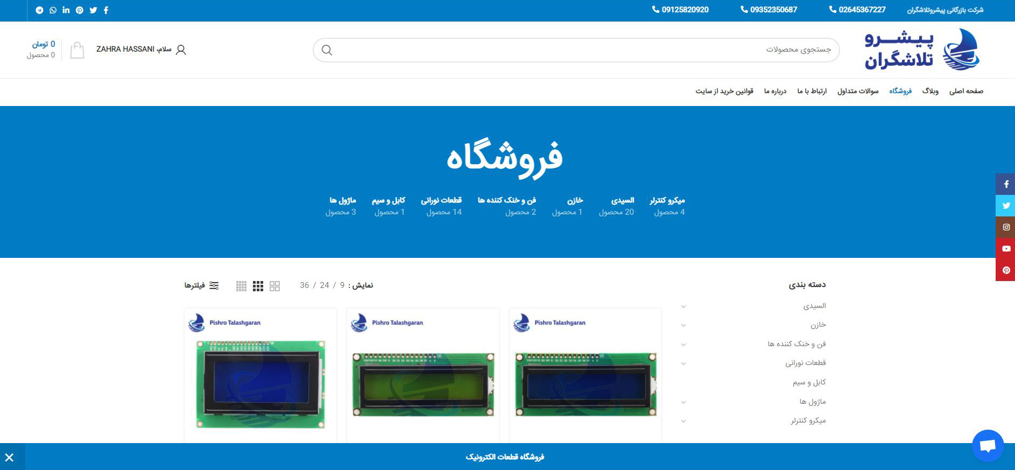Show 24 products per page
1015x470 pixels.
(x=325, y=285)
